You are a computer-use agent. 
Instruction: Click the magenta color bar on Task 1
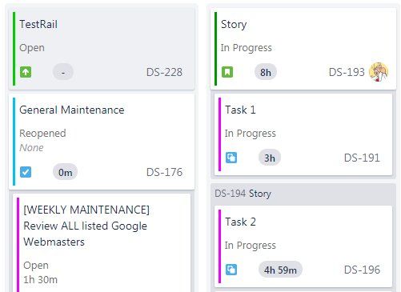[219, 134]
